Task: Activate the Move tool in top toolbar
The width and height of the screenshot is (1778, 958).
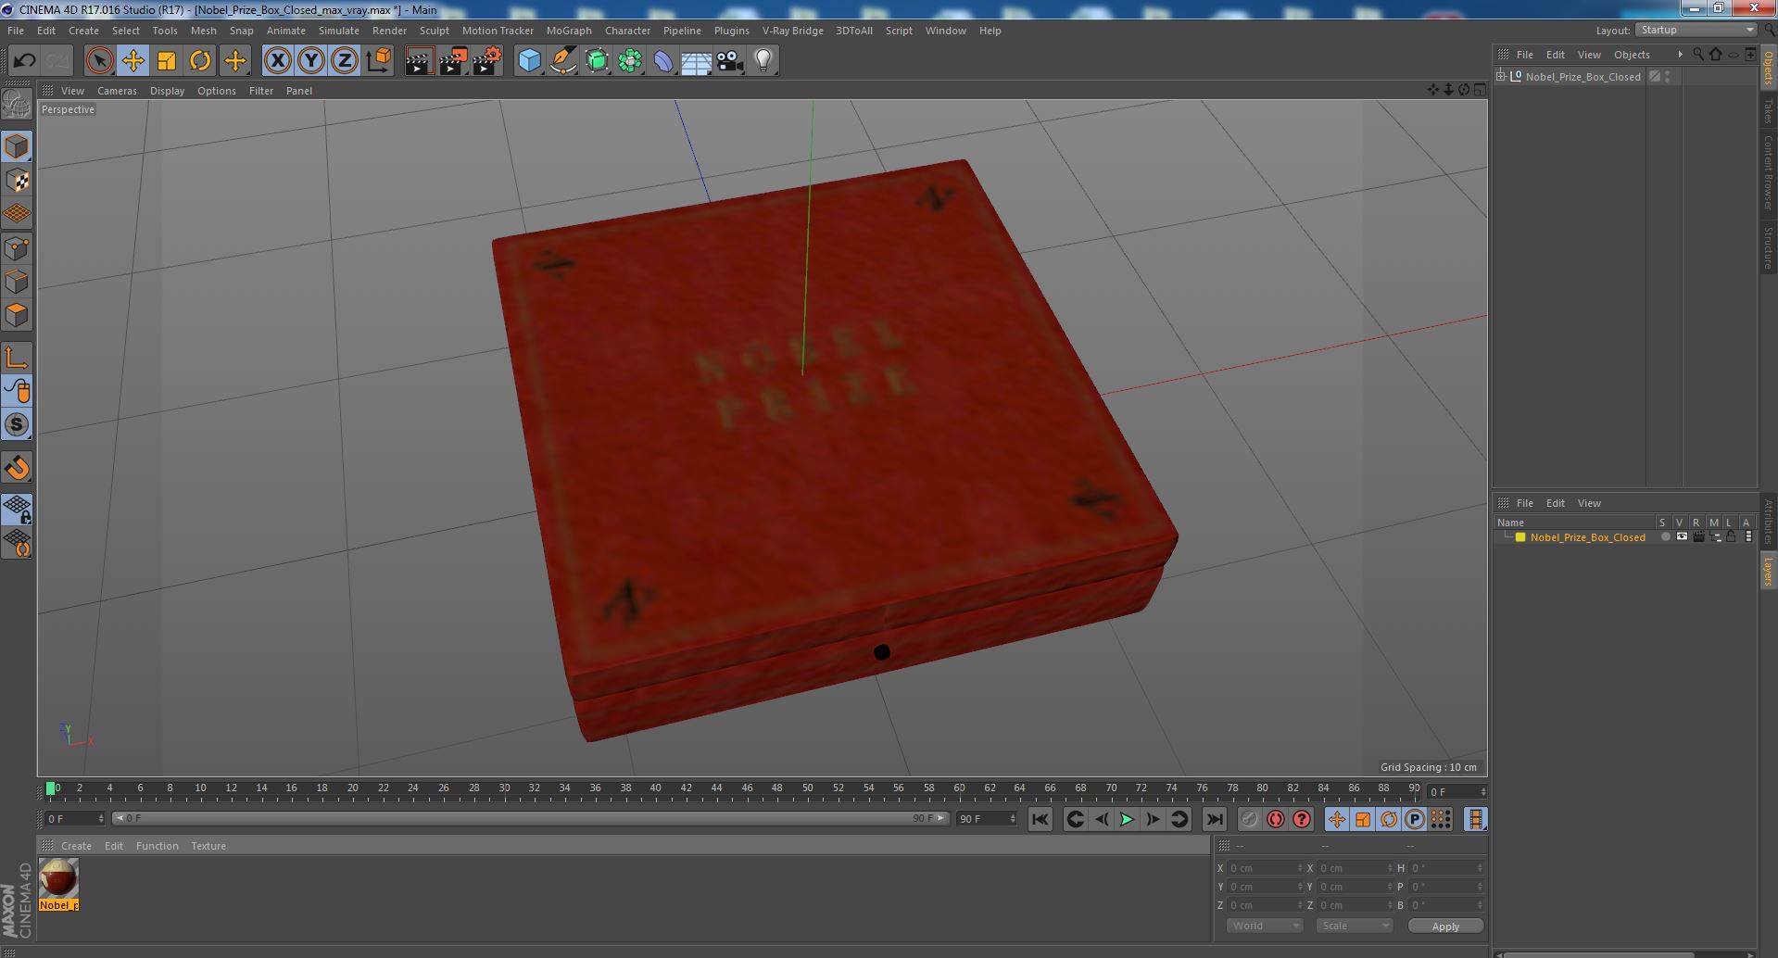Action: 132,61
